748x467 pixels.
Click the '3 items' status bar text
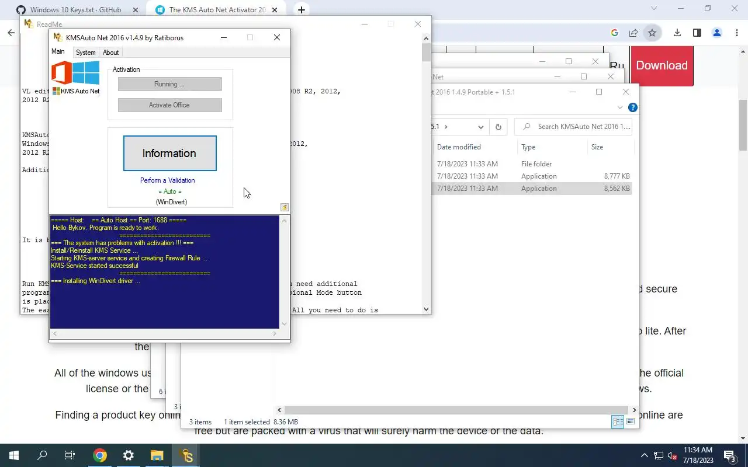pos(200,422)
